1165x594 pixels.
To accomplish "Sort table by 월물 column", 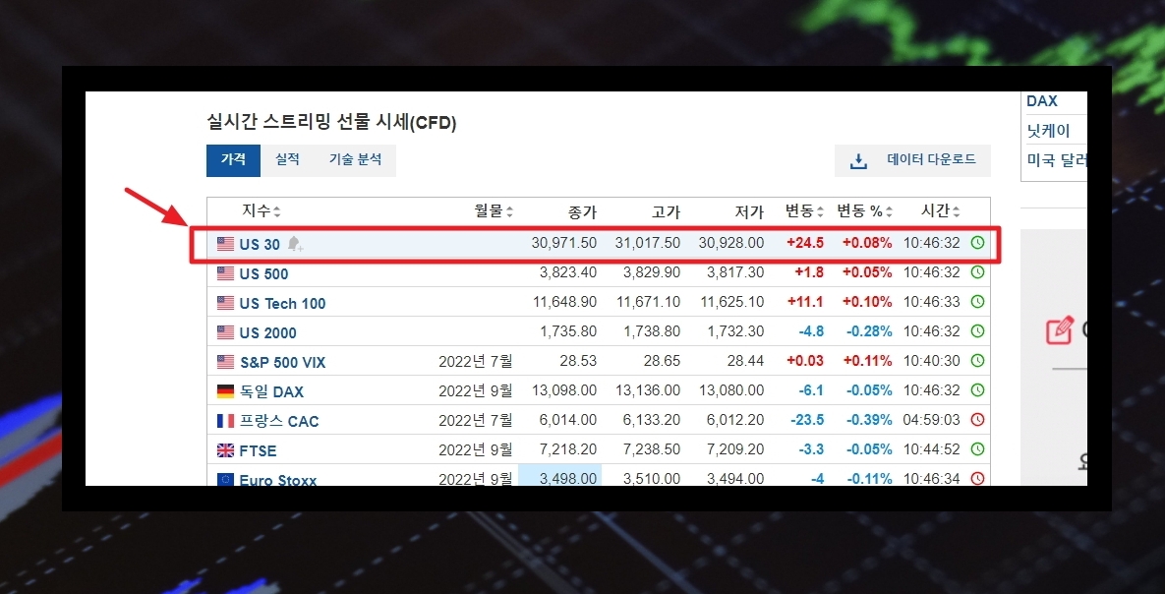I will tap(495, 211).
